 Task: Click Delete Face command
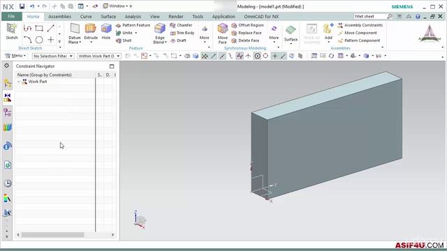(x=245, y=40)
